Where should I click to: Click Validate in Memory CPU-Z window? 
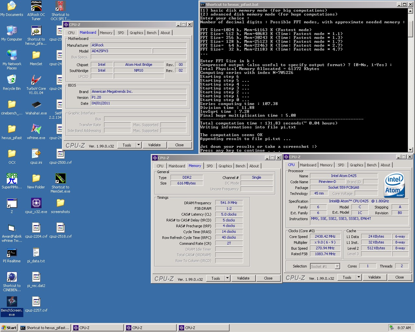[x=243, y=278]
